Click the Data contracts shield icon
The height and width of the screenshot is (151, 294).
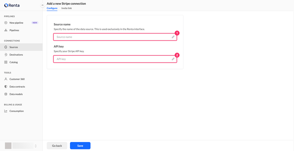point(6,87)
